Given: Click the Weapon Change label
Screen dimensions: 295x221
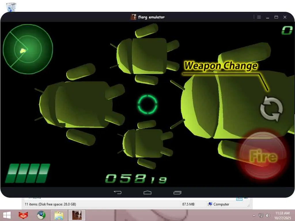Looking at the screenshot, I should [x=221, y=66].
